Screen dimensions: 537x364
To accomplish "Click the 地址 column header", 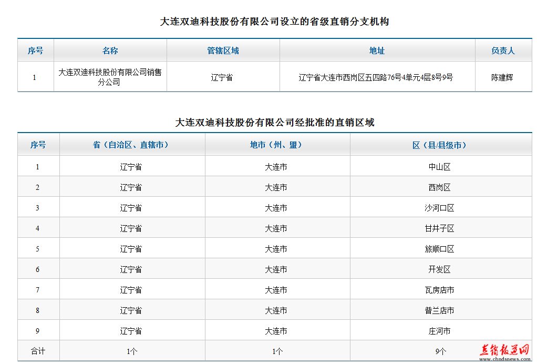I will click(x=377, y=50).
